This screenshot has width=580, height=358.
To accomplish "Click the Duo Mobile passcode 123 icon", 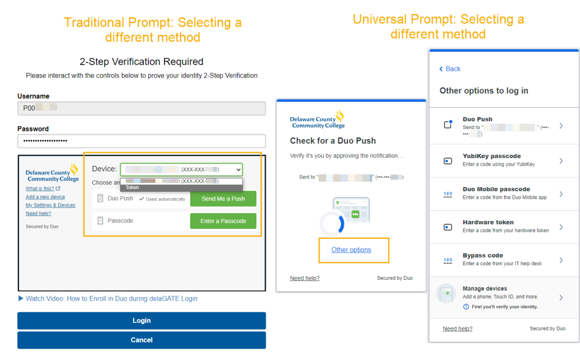I will pyautogui.click(x=448, y=194).
